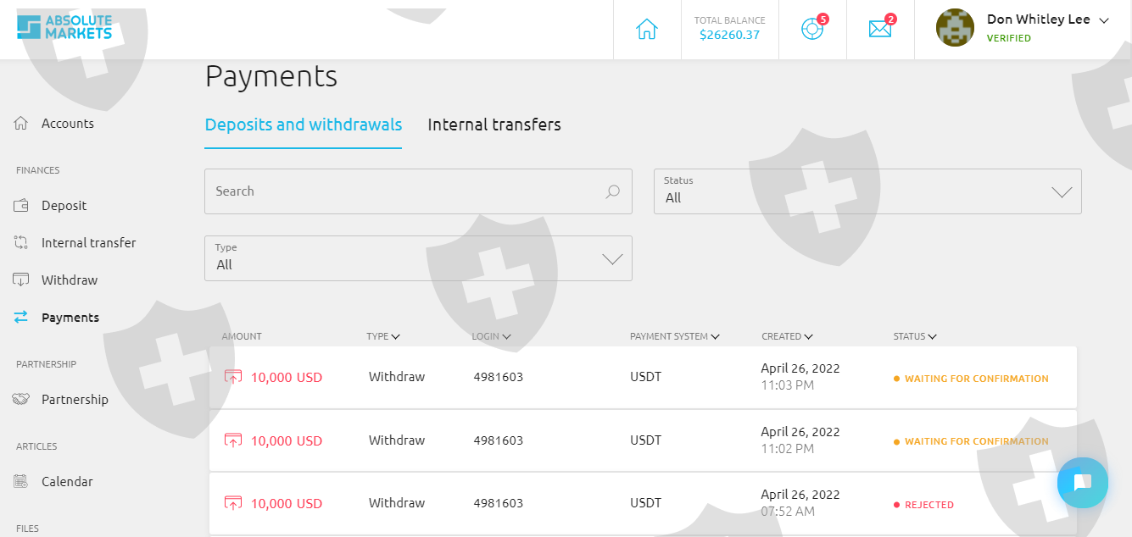Click the search magnifier icon
The height and width of the screenshot is (537, 1132).
(612, 191)
